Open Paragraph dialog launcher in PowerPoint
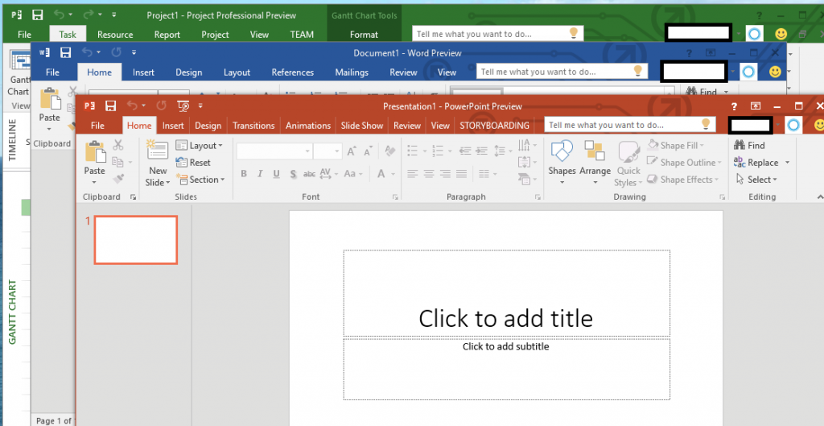The width and height of the screenshot is (824, 426). pos(538,197)
